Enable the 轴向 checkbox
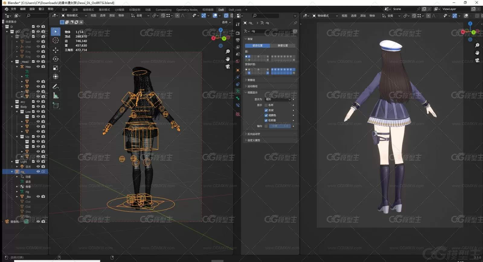 tap(266, 126)
